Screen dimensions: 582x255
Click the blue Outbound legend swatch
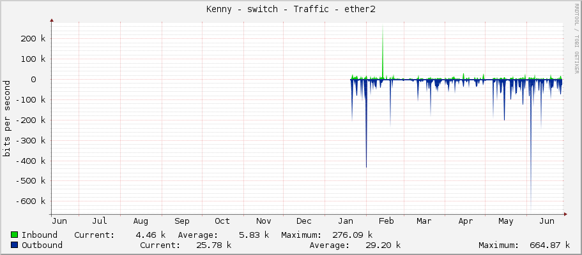(x=15, y=245)
